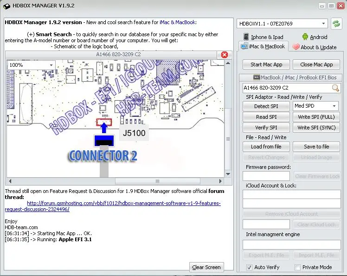Click the first iCloud Account & Lock field
Screen dimensions: 347x276
click(x=292, y=194)
